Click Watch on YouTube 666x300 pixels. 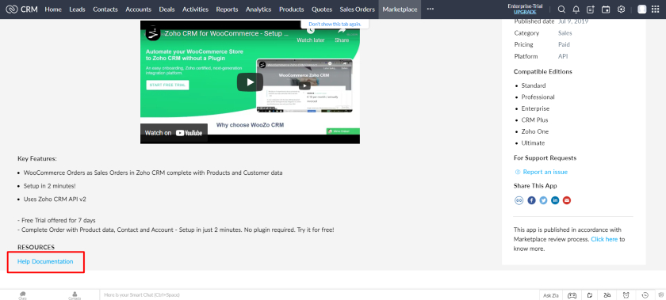tap(174, 133)
